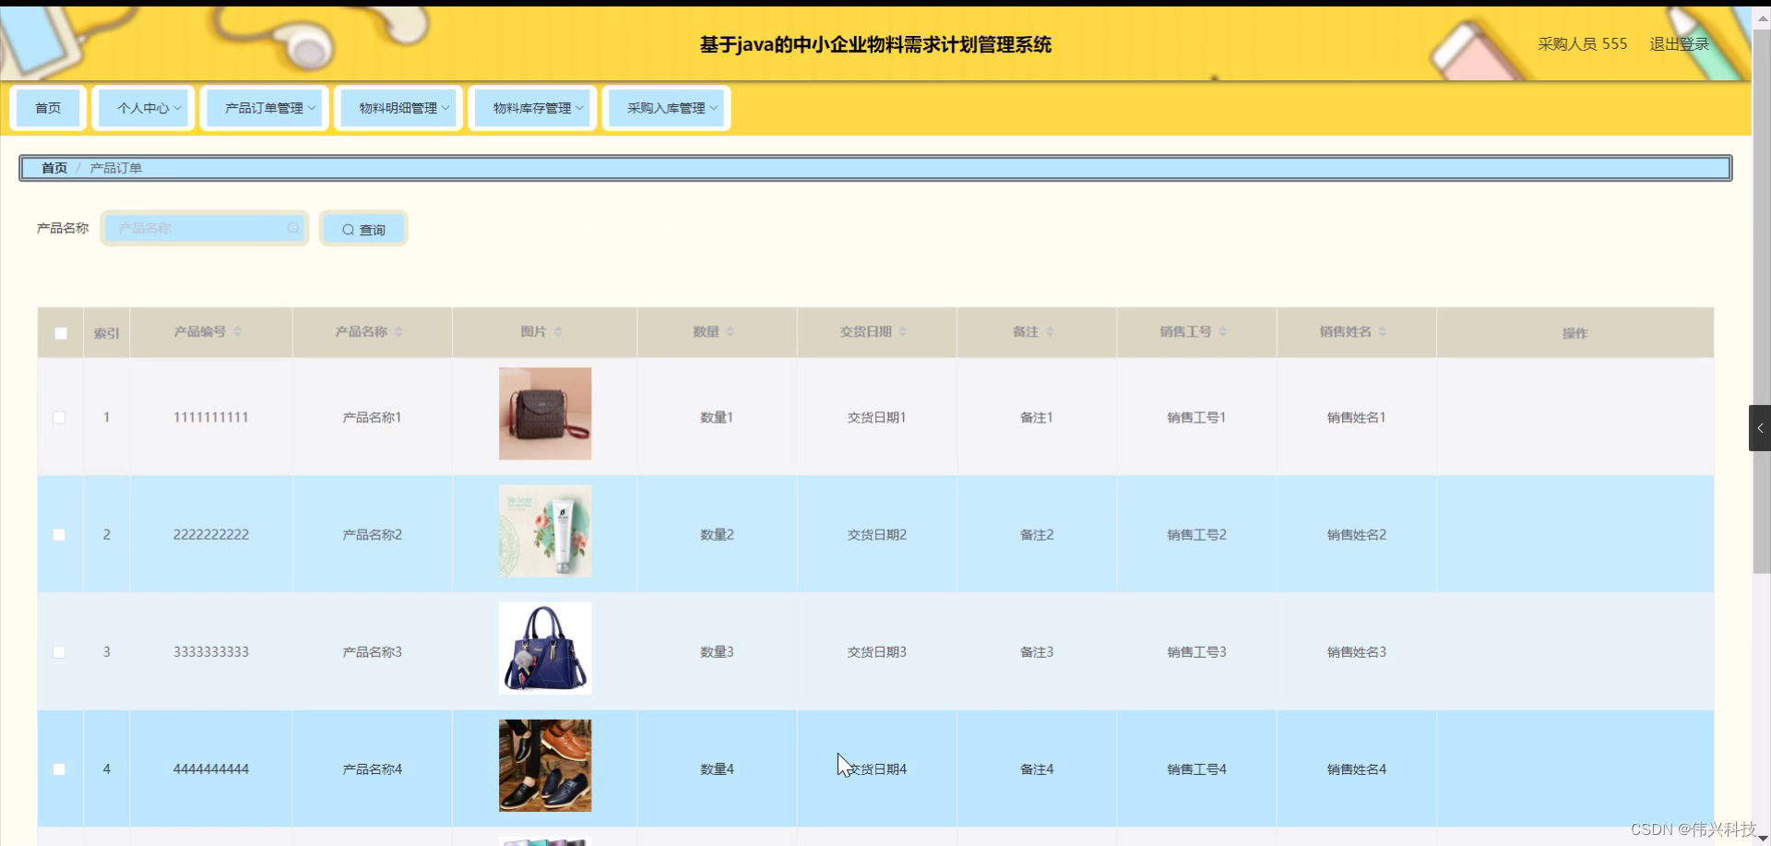Select 首页 in the navigation bar

(48, 107)
